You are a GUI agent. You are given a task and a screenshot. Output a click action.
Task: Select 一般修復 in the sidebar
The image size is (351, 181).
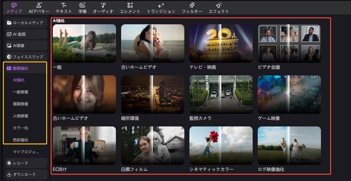coord(21,92)
